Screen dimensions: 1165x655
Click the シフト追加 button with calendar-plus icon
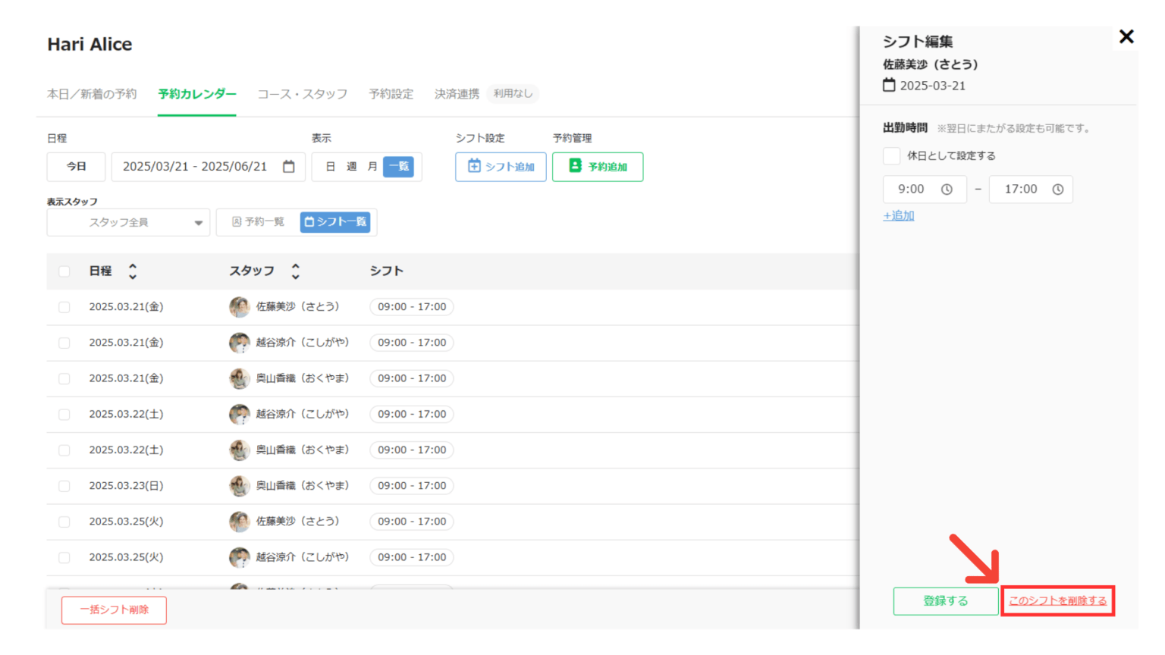coord(501,167)
